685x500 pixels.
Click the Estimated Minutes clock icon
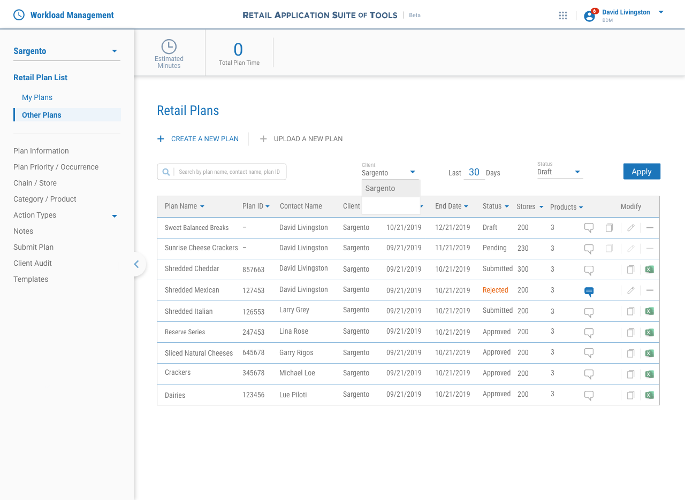169,47
